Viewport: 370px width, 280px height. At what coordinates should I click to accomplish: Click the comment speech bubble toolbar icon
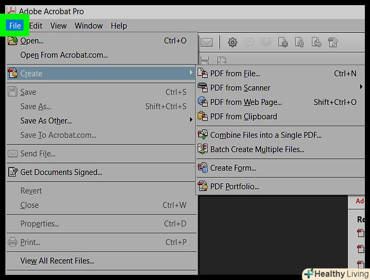(x=249, y=43)
